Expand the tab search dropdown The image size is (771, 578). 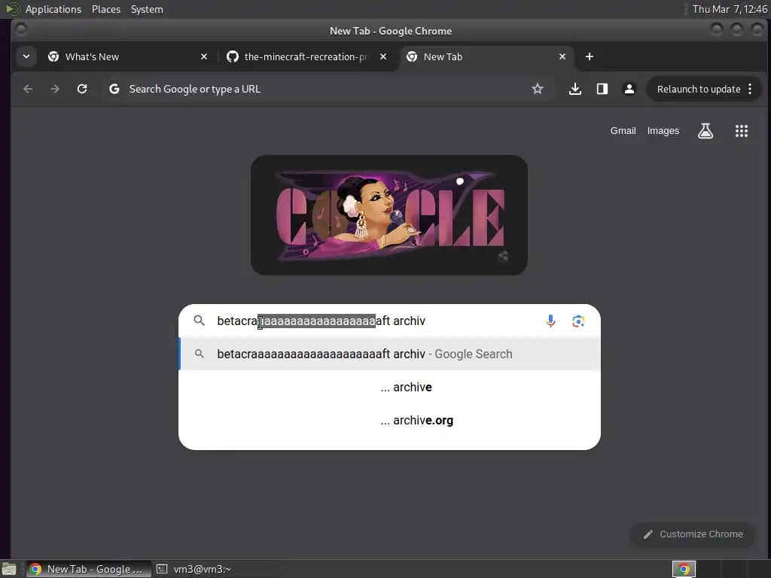(26, 56)
